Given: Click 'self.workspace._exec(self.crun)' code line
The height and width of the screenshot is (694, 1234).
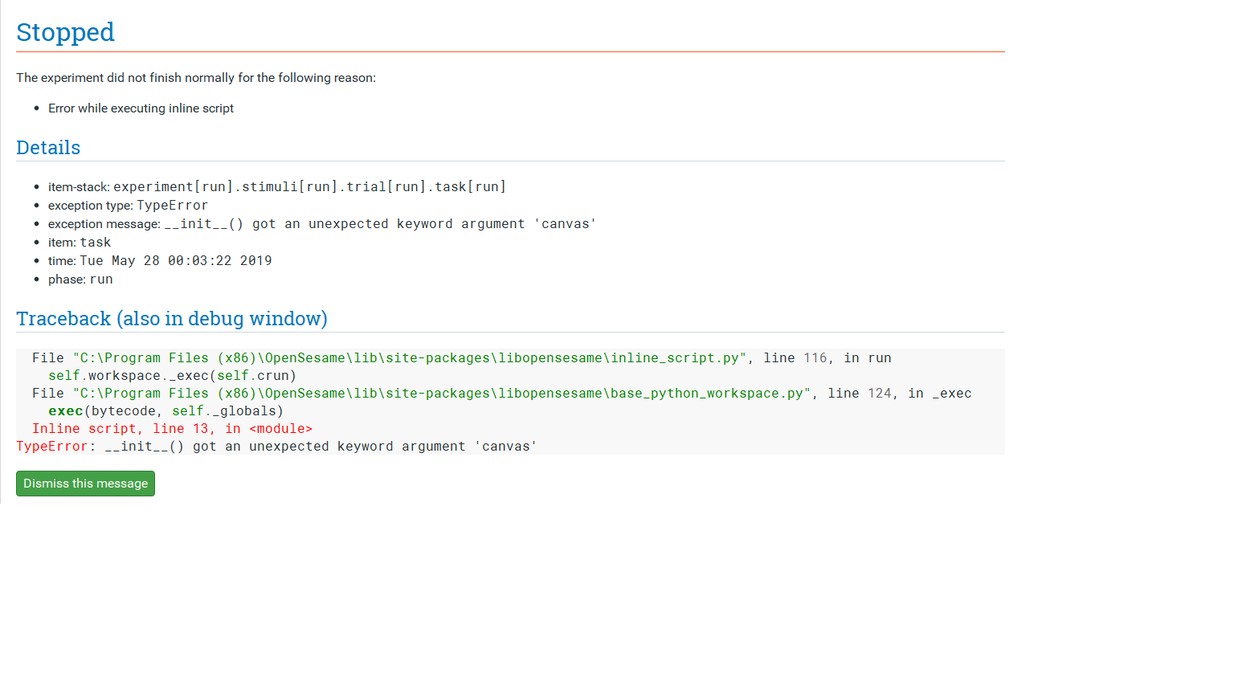Looking at the screenshot, I should (x=172, y=376).
